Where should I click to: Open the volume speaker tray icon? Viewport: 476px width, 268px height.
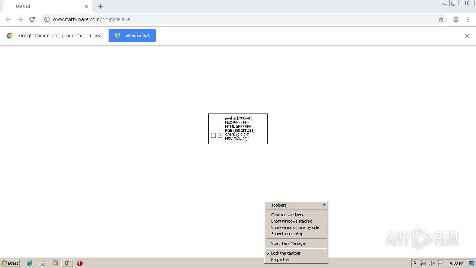tap(431, 263)
